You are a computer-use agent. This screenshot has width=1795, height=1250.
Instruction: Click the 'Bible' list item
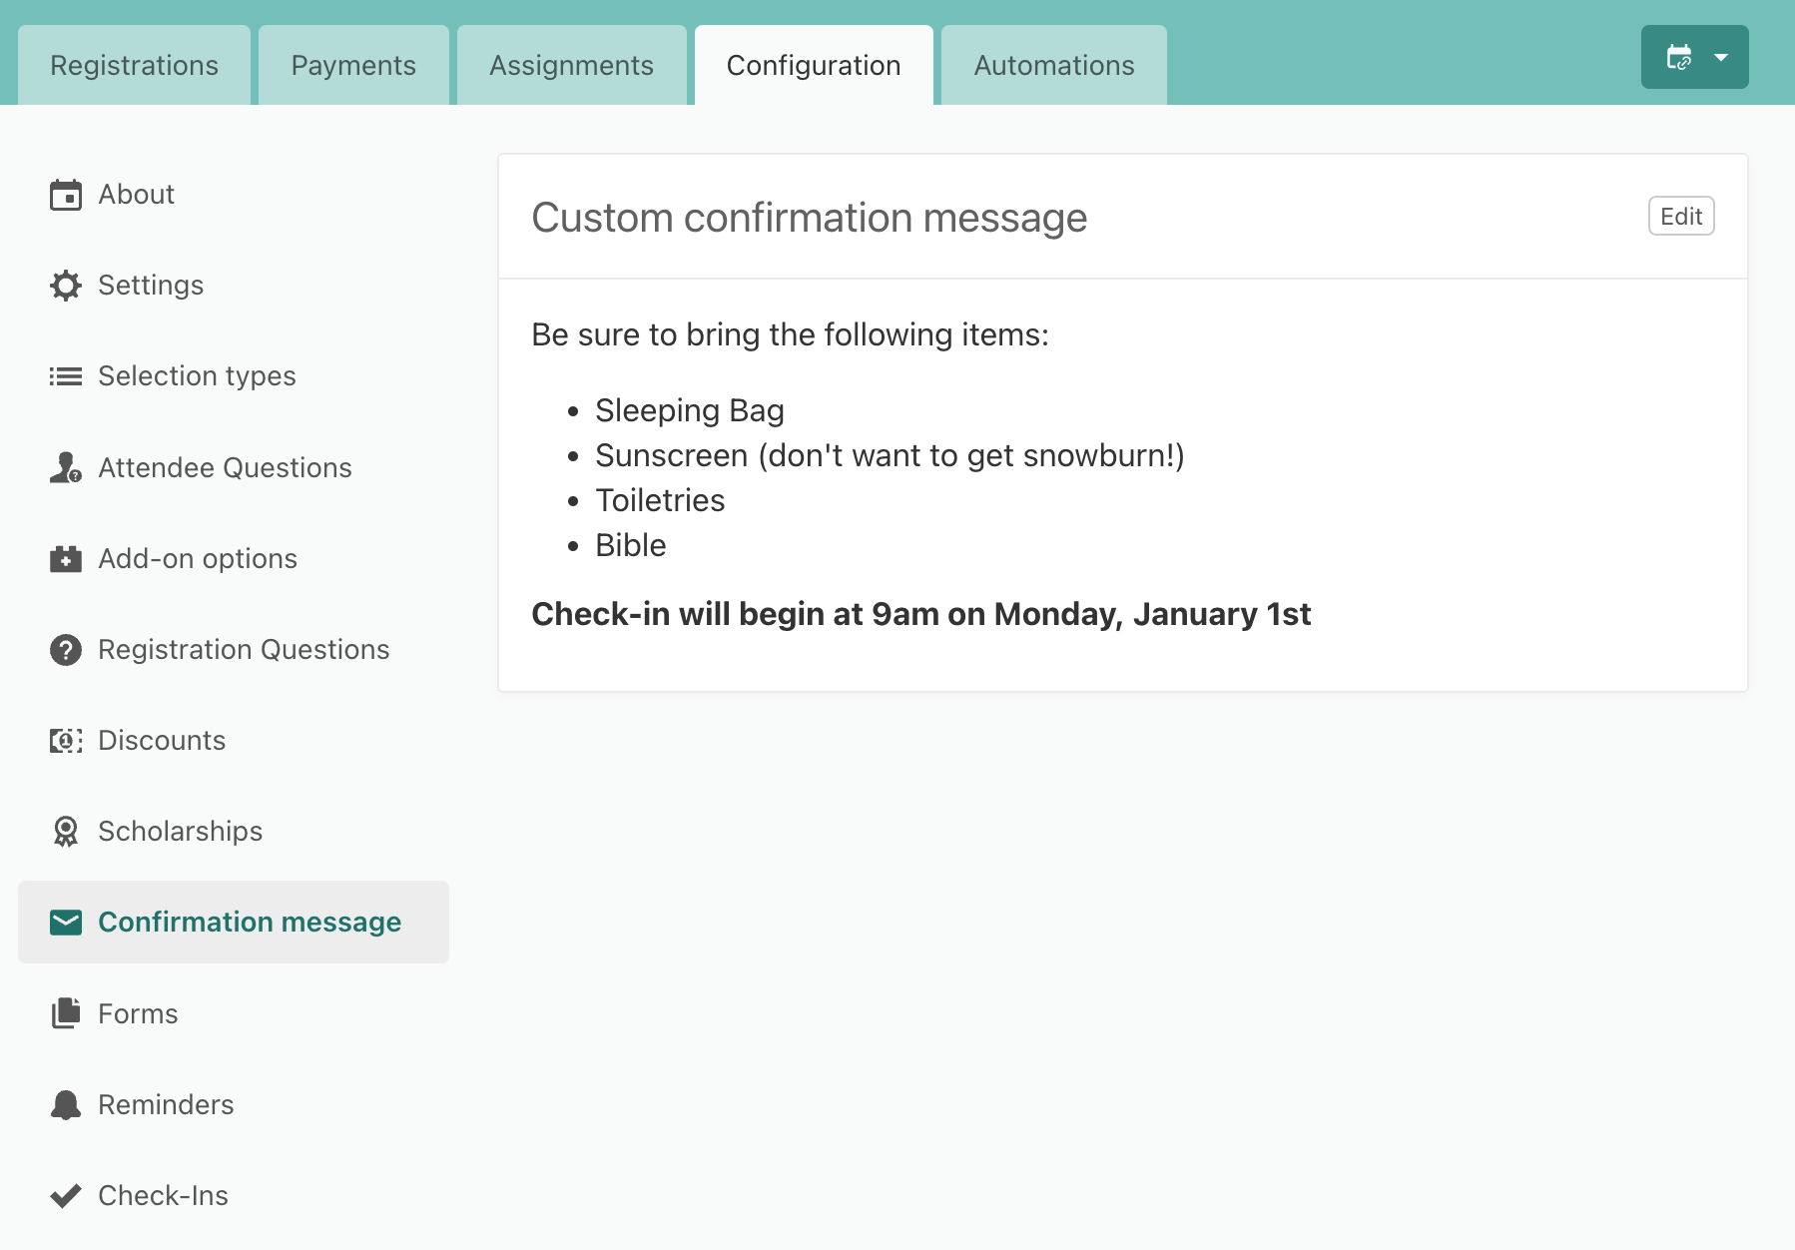[x=631, y=545]
